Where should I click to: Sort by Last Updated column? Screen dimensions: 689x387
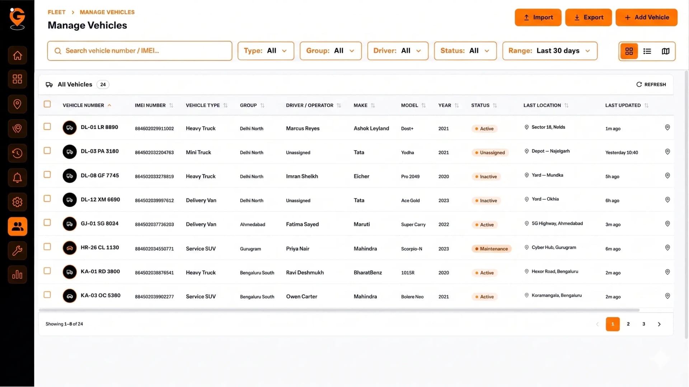click(x=627, y=105)
